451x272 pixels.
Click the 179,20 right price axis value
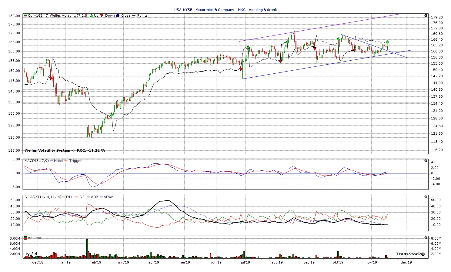[x=437, y=17]
